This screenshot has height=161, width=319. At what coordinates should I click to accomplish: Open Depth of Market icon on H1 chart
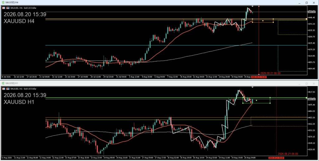click(x=8, y=89)
